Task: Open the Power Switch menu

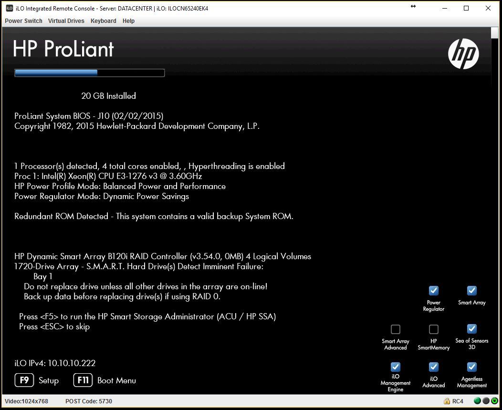Action: coord(23,21)
